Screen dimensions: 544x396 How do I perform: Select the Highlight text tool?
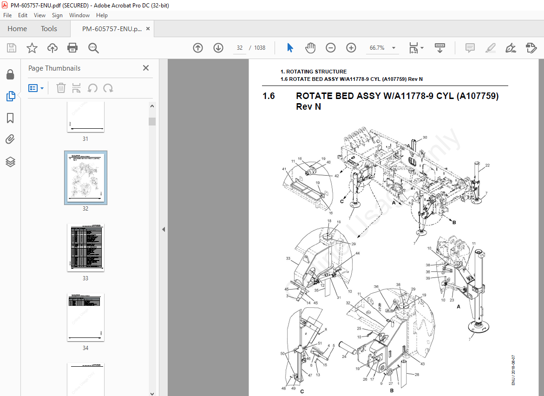pos(491,48)
